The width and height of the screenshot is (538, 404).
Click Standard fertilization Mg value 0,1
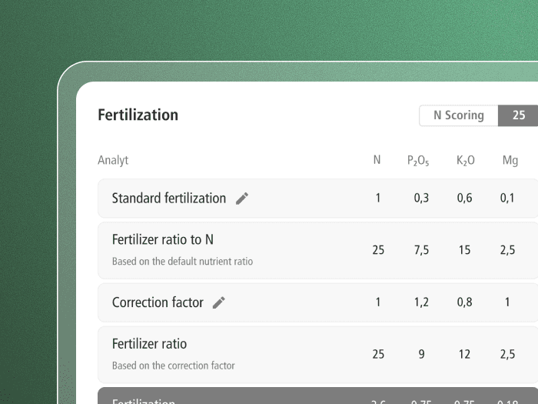click(x=507, y=199)
